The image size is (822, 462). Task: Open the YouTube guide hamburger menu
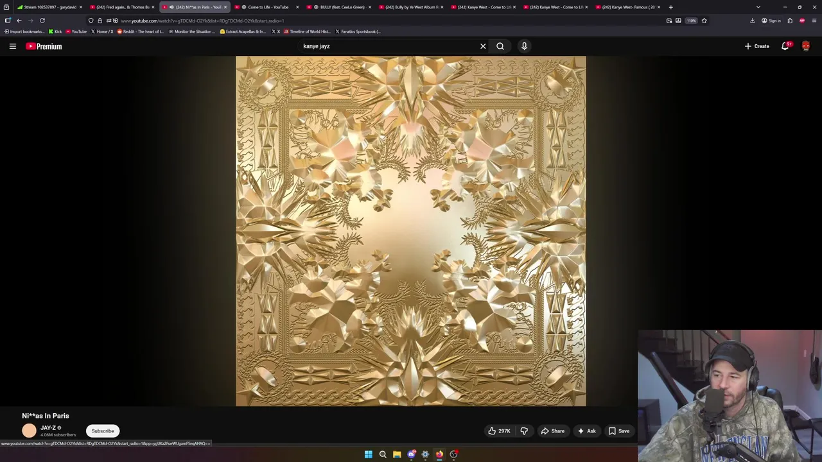(12, 46)
